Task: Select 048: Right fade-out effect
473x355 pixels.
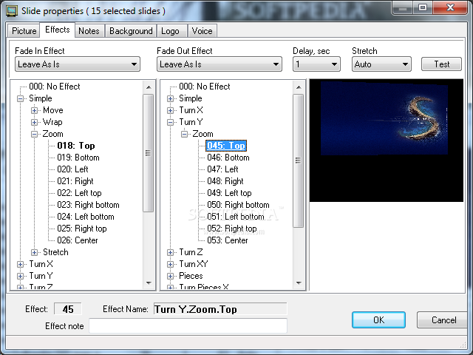Action: pos(225,181)
